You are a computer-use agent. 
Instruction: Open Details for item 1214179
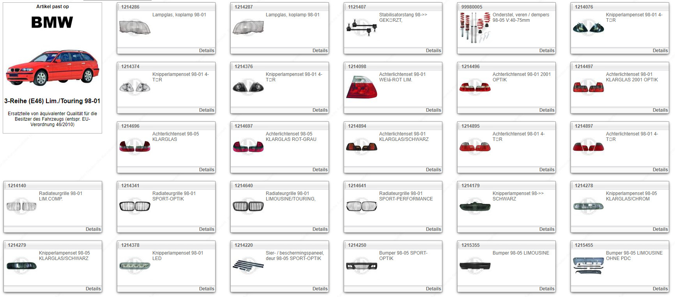click(547, 229)
